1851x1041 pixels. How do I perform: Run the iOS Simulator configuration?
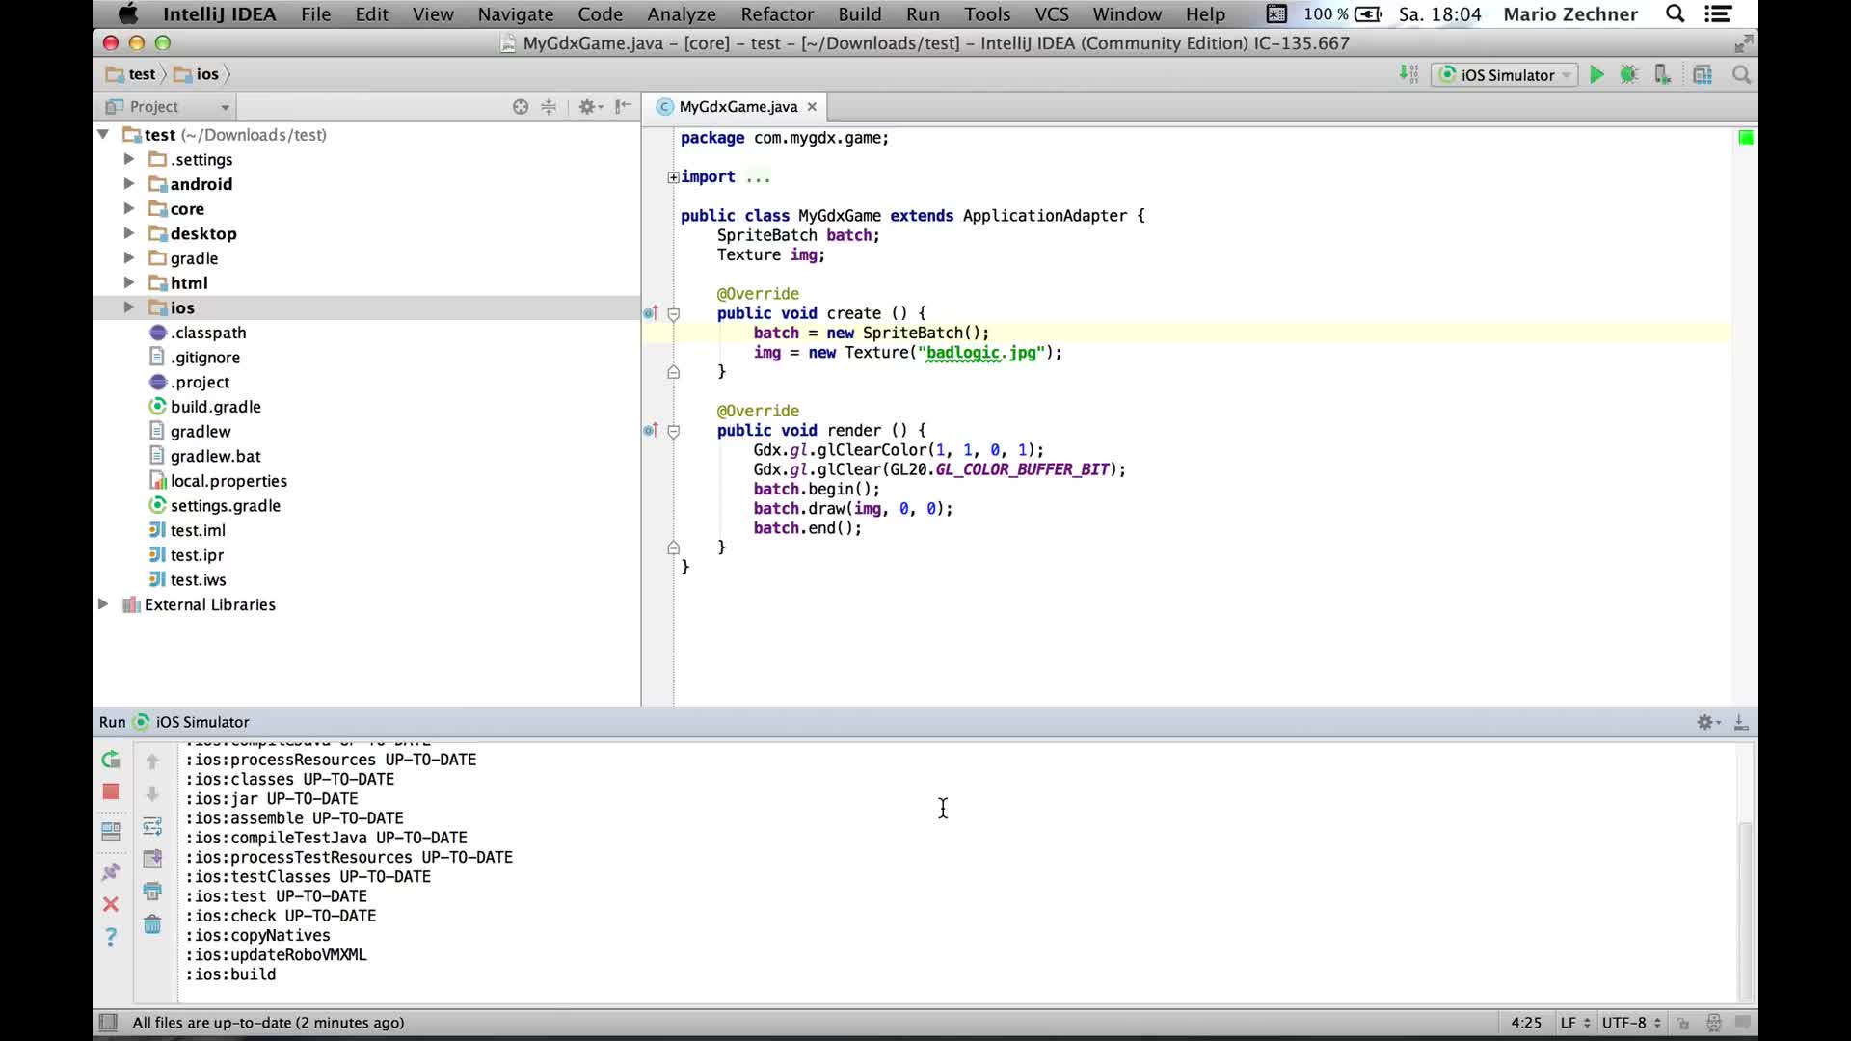click(x=1596, y=74)
